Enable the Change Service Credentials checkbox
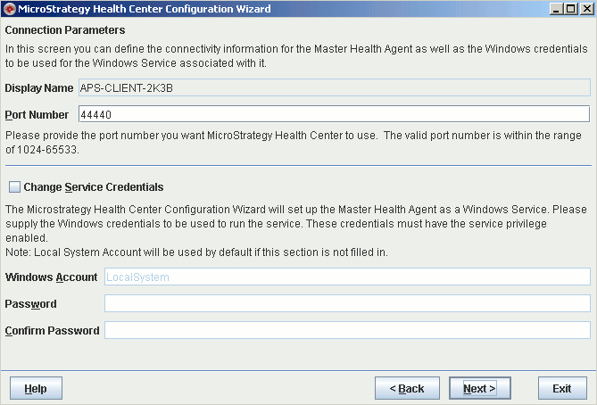 click(14, 187)
